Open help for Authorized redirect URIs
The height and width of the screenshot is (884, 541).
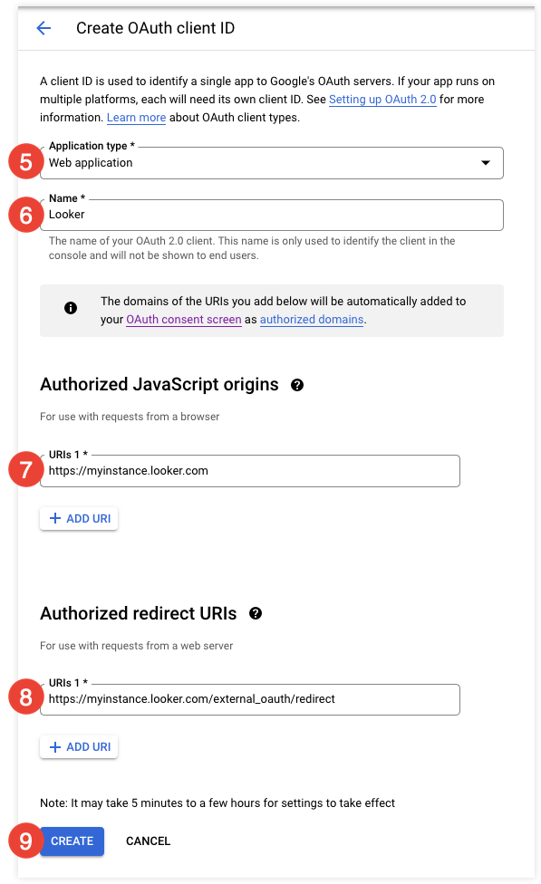click(x=256, y=613)
